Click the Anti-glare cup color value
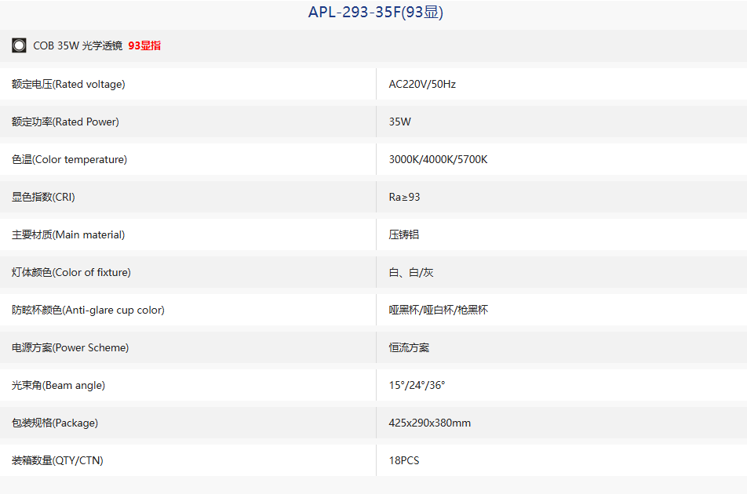Image resolution: width=747 pixels, height=494 pixels. [x=438, y=310]
